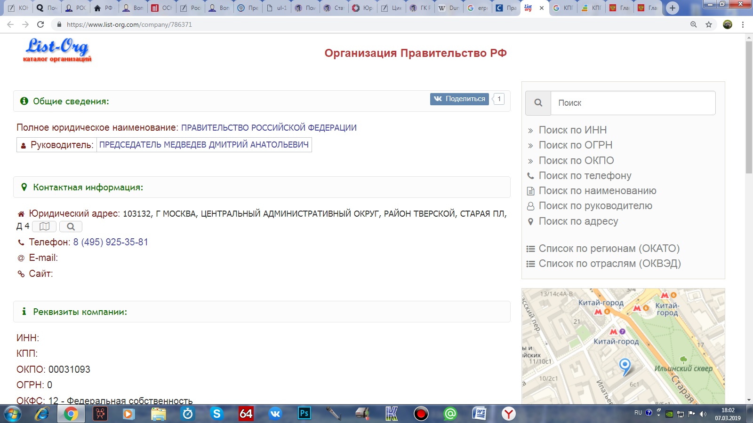
Task: Go forward with browser forward arrow
Action: click(25, 24)
